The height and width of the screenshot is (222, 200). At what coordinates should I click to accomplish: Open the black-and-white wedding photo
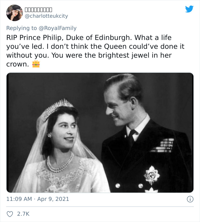(x=100, y=133)
